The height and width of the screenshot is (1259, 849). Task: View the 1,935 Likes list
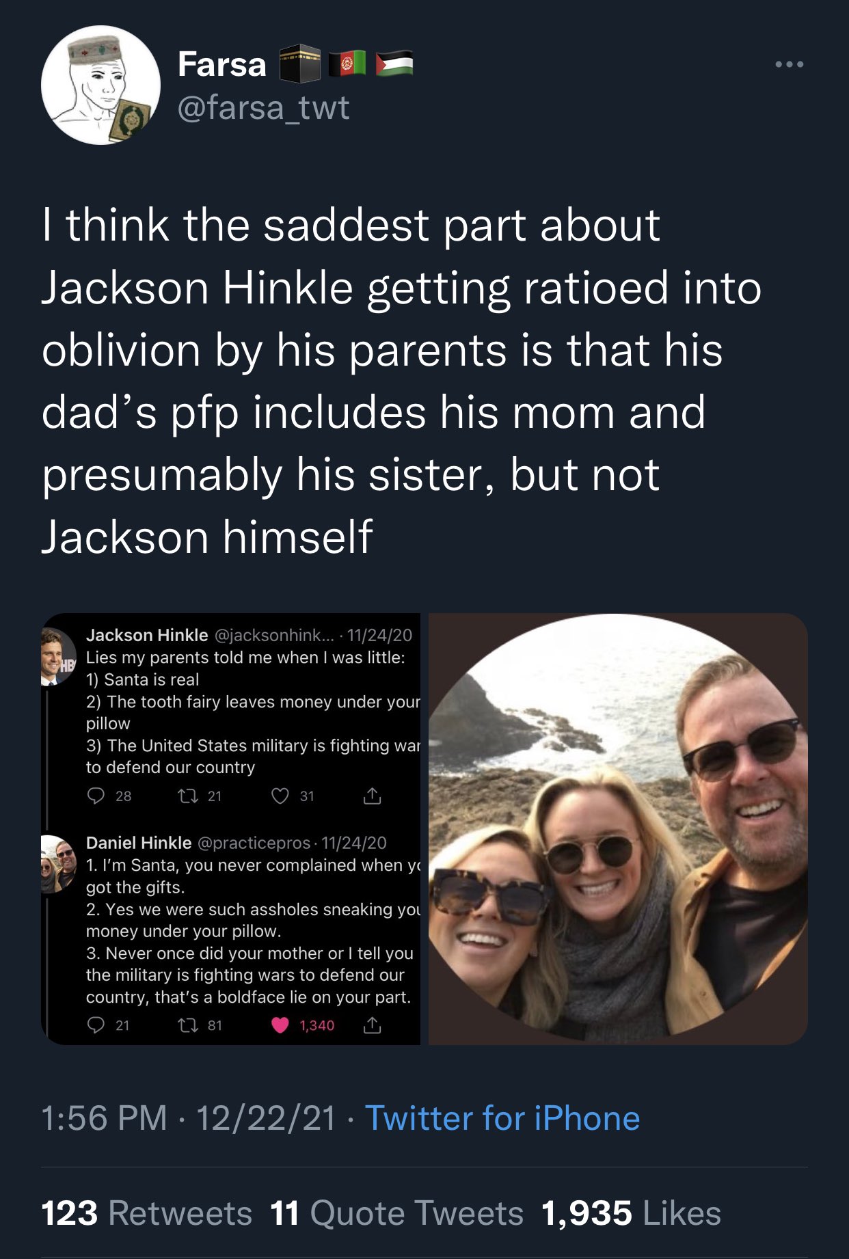631,1213
